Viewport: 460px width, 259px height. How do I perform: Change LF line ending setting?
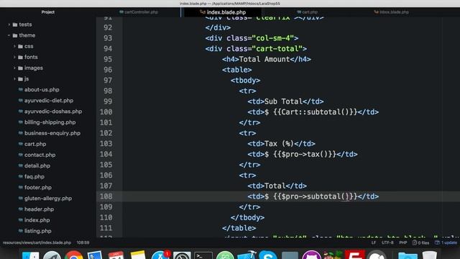(x=374, y=242)
